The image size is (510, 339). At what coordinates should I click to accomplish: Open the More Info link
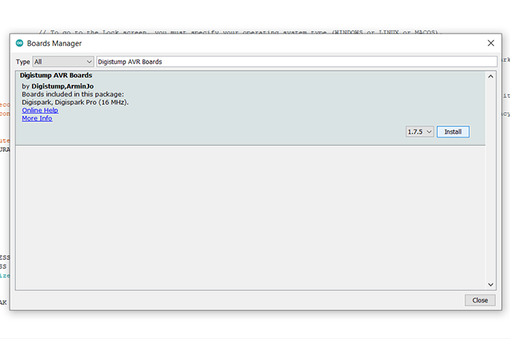click(x=37, y=118)
